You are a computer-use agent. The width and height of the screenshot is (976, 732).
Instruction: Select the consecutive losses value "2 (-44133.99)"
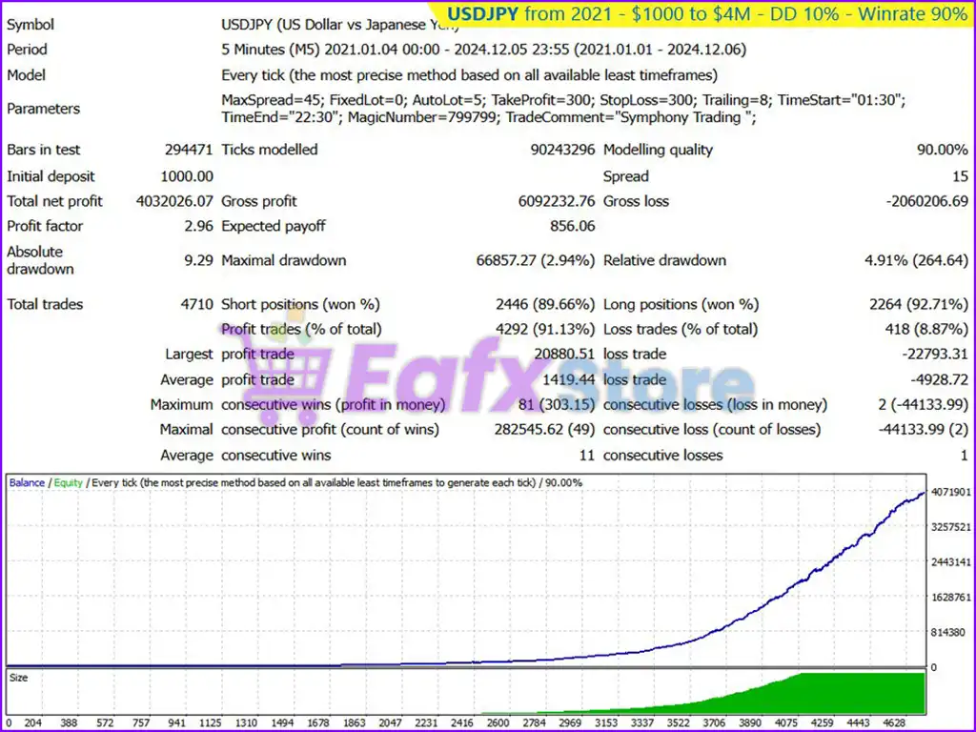(923, 405)
